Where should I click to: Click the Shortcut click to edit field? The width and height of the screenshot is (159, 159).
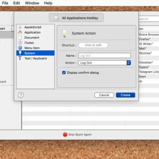point(93,45)
